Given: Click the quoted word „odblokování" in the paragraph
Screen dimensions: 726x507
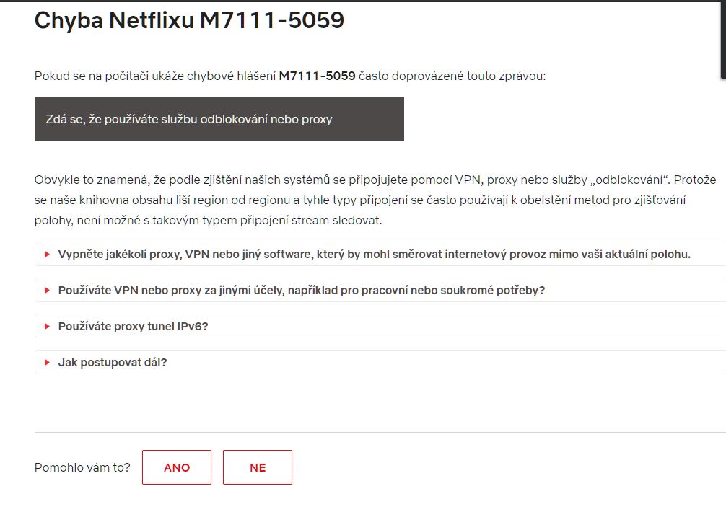Looking at the screenshot, I should (x=629, y=180).
